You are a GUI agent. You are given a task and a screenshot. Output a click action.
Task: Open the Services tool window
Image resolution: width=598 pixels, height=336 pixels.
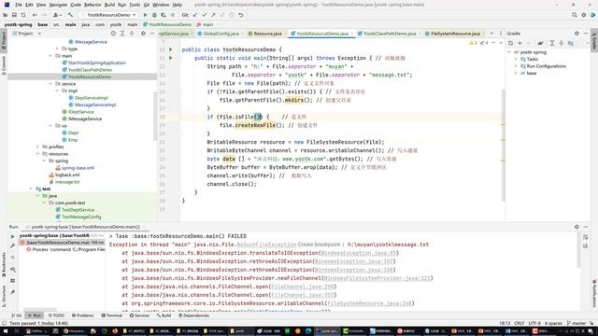click(139, 315)
